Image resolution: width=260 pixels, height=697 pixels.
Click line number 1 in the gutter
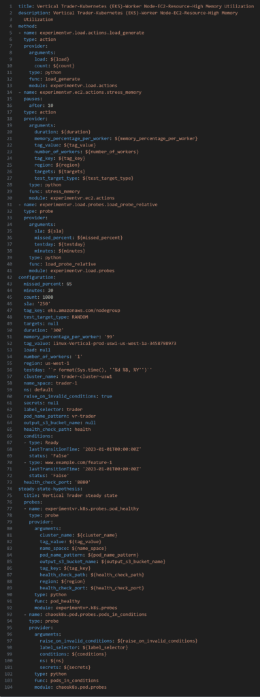pyautogui.click(x=11, y=7)
